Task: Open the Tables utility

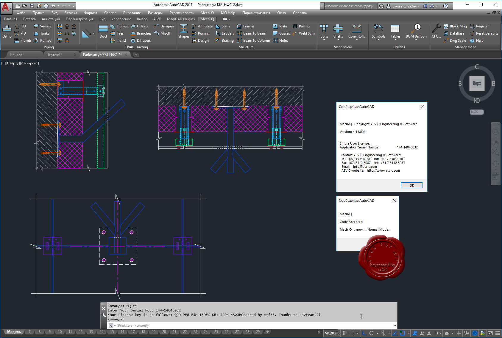Action: click(x=395, y=32)
